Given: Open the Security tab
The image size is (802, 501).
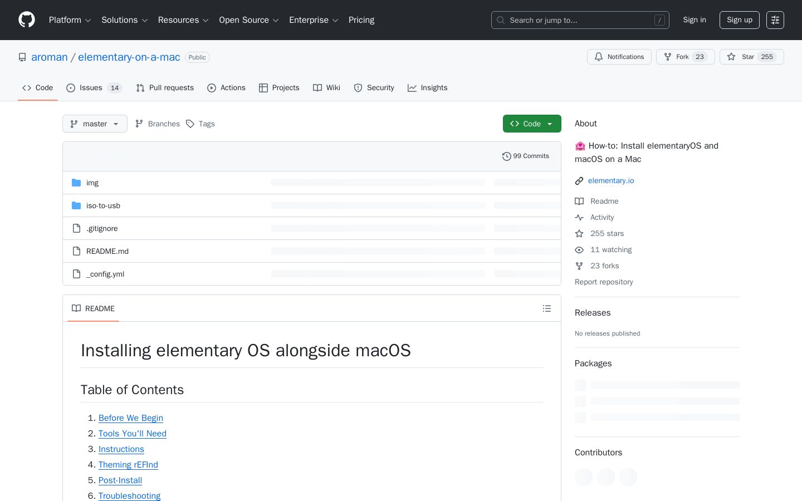Looking at the screenshot, I should (374, 88).
